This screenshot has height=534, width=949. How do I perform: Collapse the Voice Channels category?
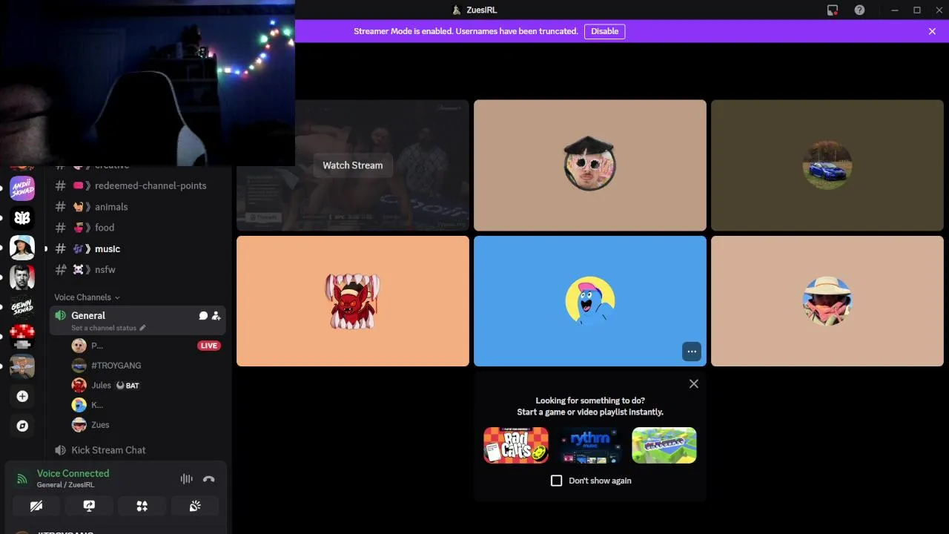tap(87, 297)
